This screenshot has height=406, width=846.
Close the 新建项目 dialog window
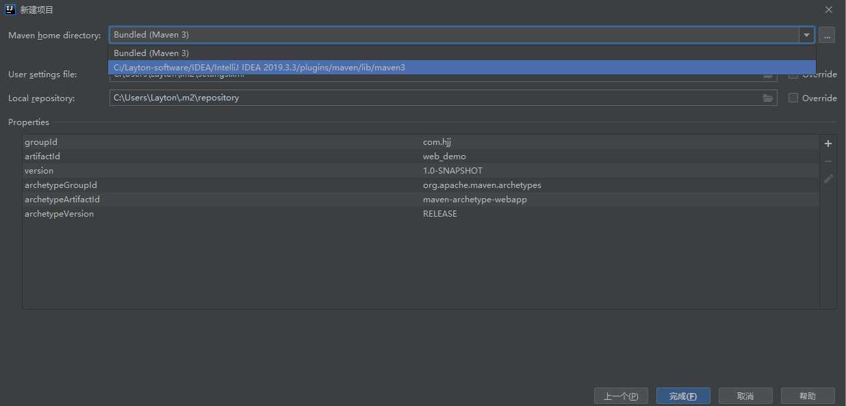(829, 10)
